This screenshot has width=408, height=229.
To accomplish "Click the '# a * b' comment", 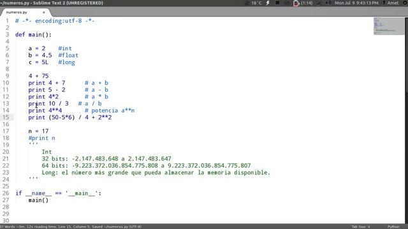I will (x=96, y=97).
